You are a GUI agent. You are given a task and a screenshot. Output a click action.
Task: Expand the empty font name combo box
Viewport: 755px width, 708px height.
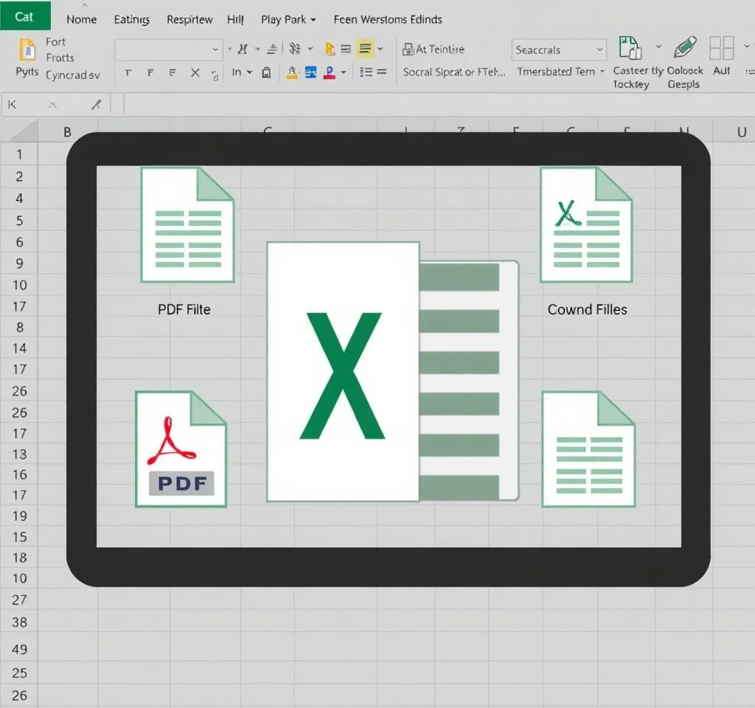[x=168, y=49]
